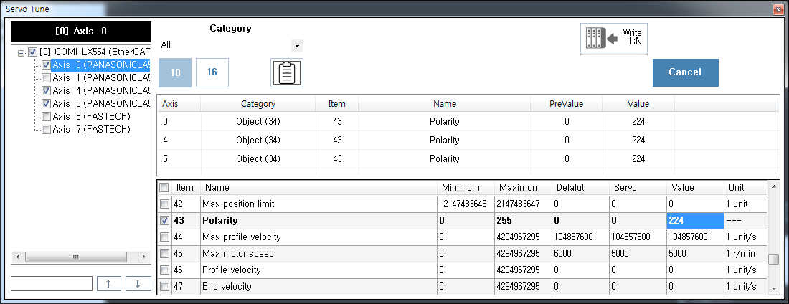The image size is (789, 304).
Task: Check the Axis 6 FASTECH checkbox
Action: click(47, 117)
